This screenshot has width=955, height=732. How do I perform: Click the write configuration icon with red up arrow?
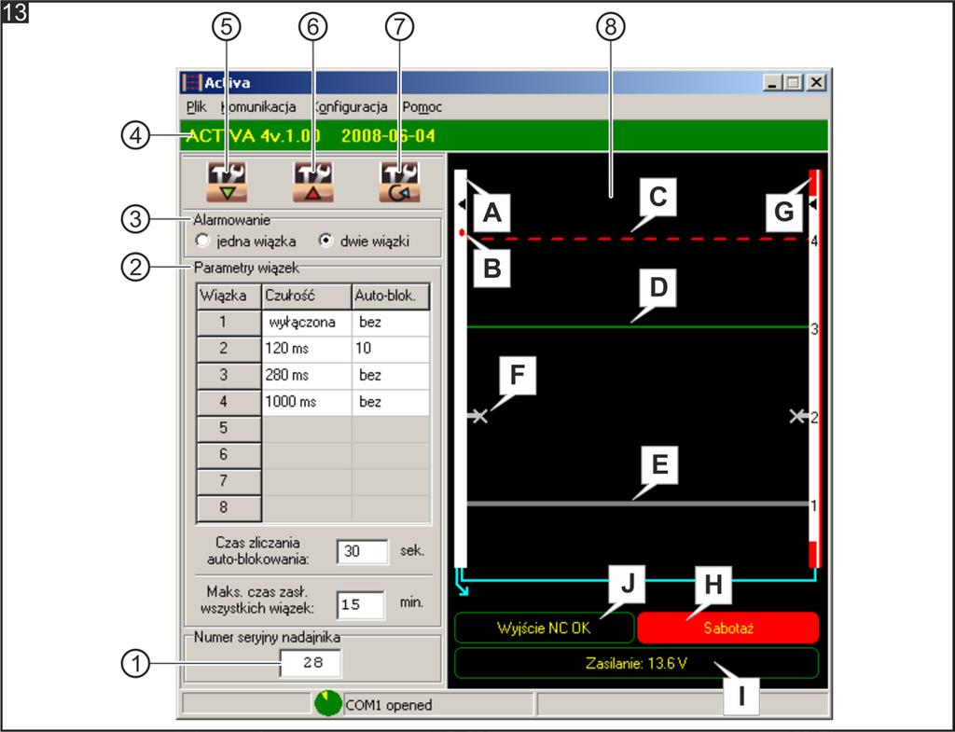click(313, 182)
